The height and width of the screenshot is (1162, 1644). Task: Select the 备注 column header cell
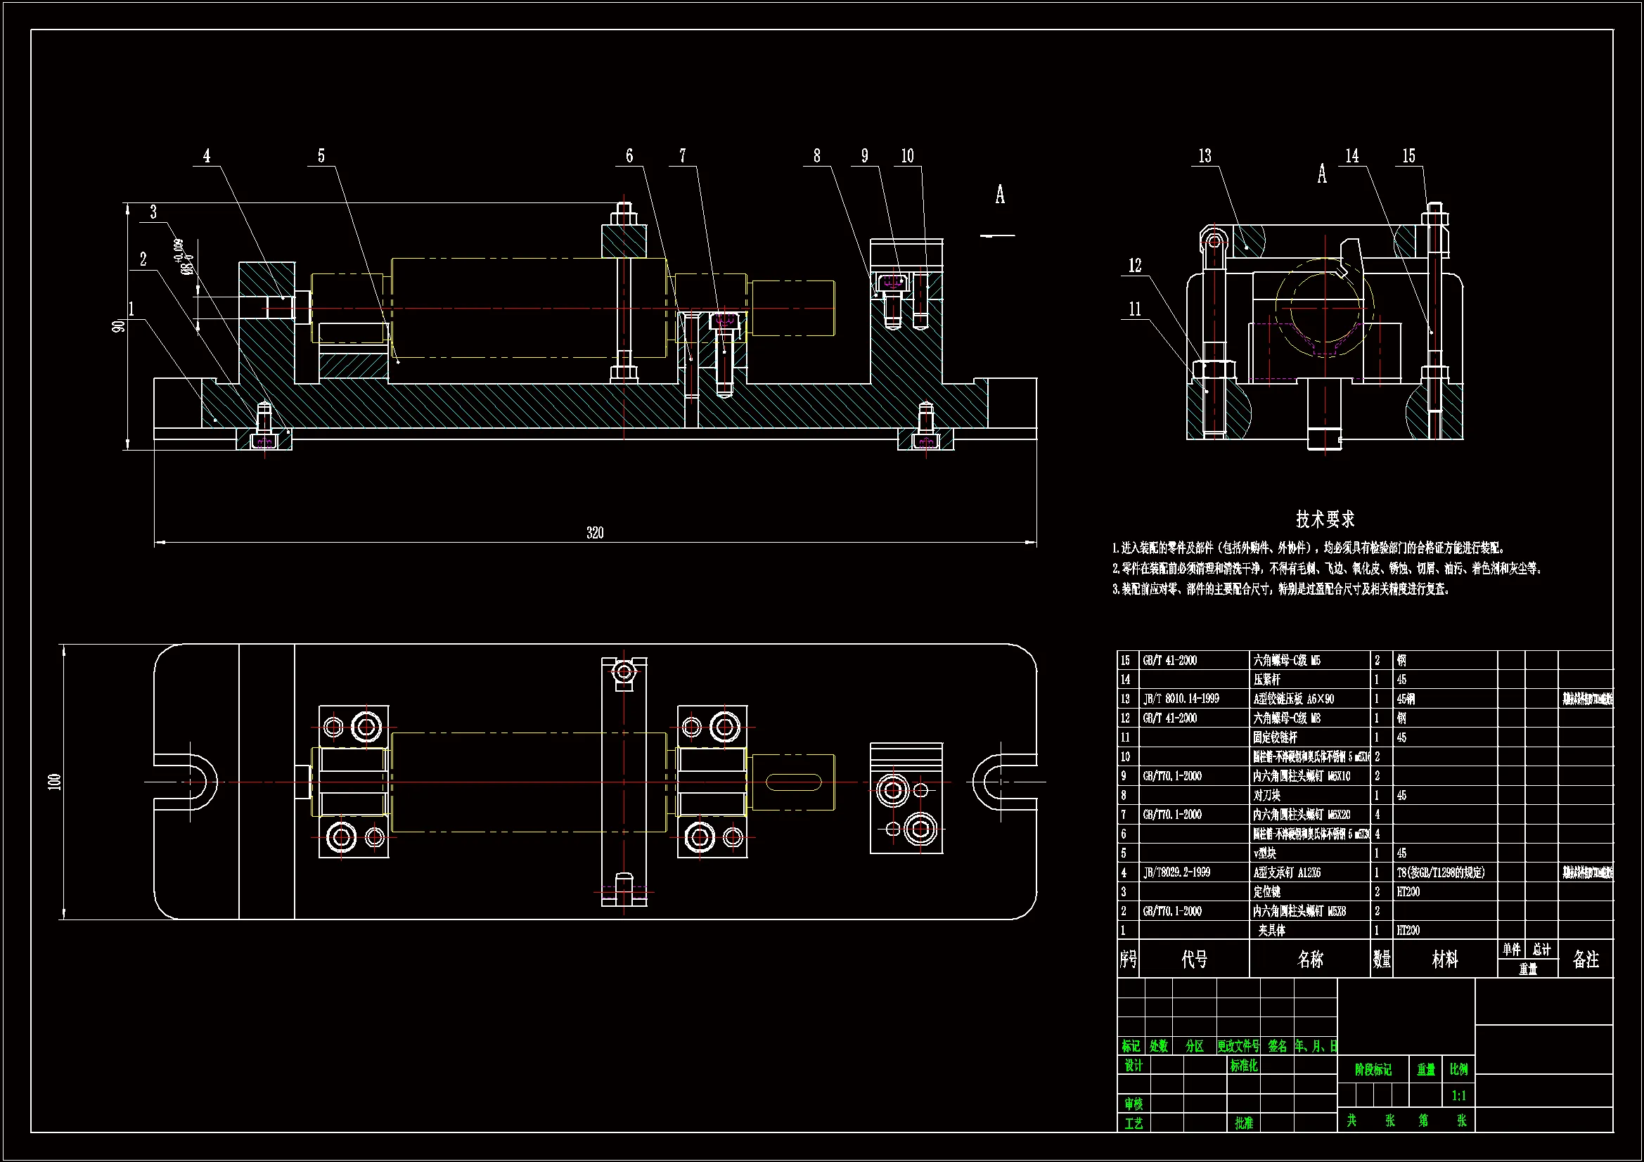[x=1585, y=960]
